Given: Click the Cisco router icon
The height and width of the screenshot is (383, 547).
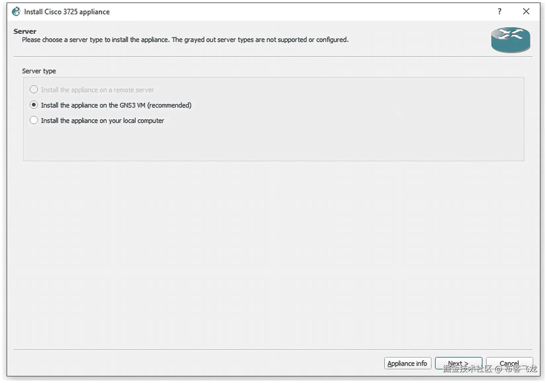Looking at the screenshot, I should click(510, 40).
